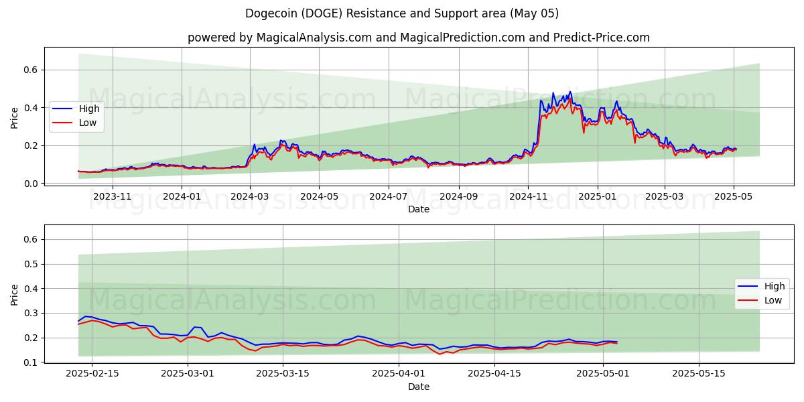Screen dimensions: 804x402
Task: Click the '2025-01' tick label on top chart
Action: point(597,196)
